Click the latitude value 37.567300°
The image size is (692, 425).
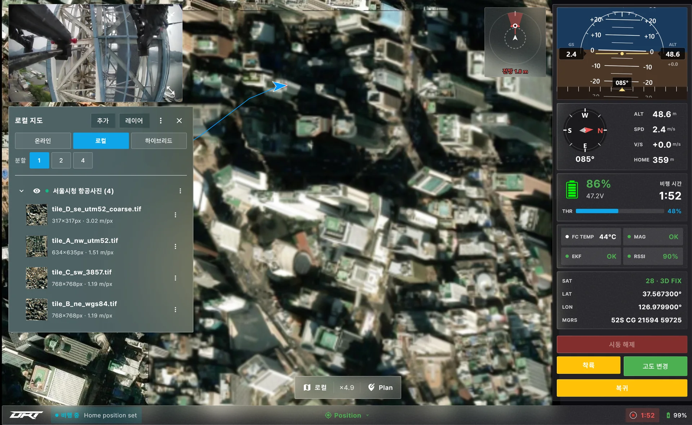click(662, 294)
